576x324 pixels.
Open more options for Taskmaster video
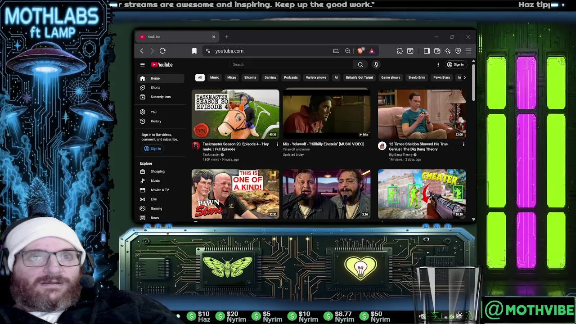point(277,144)
